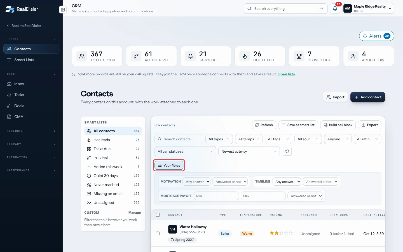Open Inbox in the sidebar
403x252 pixels.
[x=31, y=84]
